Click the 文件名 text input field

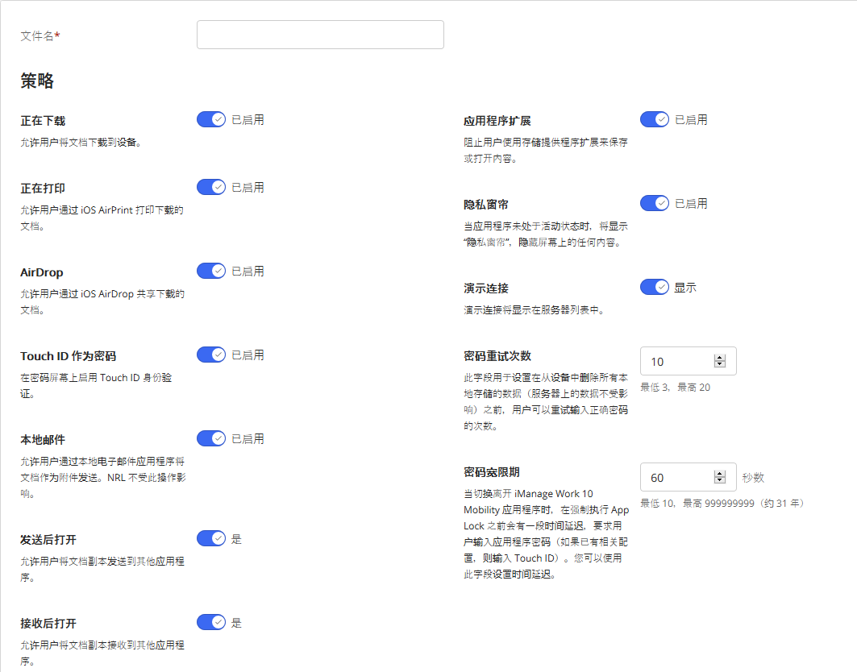320,35
